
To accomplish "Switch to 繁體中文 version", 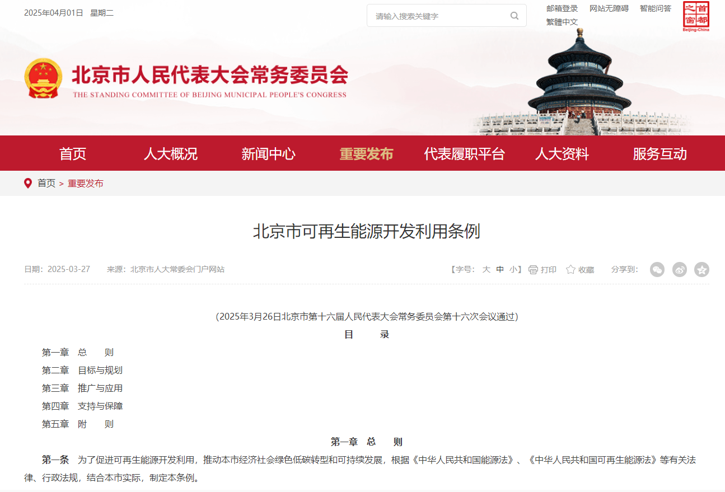I will (x=562, y=22).
